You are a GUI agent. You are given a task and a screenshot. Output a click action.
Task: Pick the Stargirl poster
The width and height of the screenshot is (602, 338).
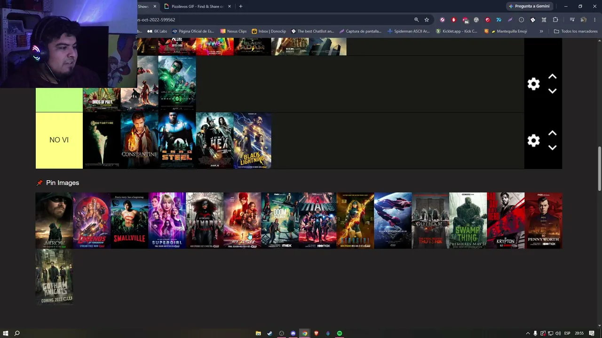click(x=355, y=221)
